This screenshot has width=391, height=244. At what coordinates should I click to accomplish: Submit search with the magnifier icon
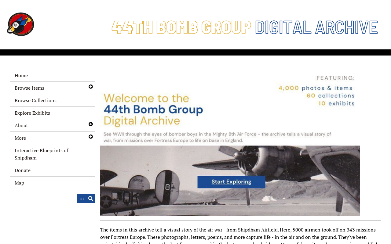pos(91,199)
